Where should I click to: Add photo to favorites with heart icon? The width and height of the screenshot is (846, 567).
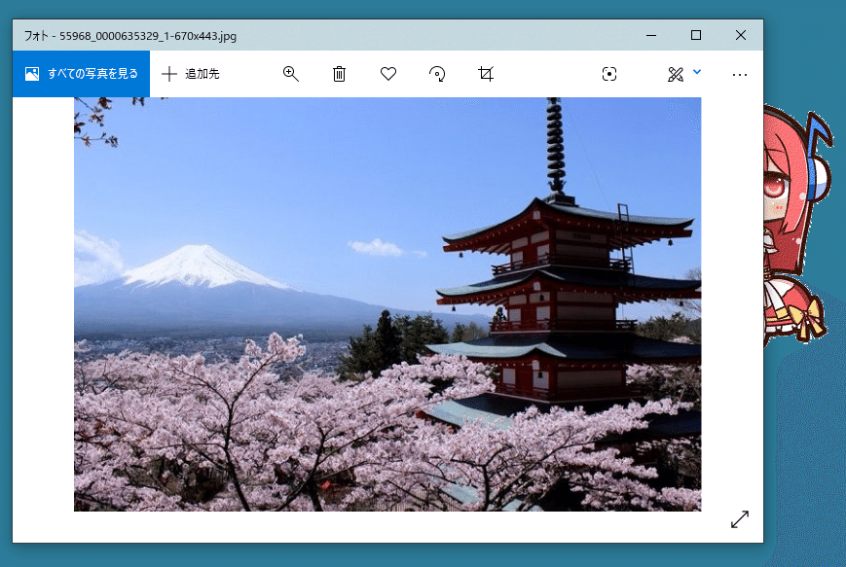(x=387, y=74)
